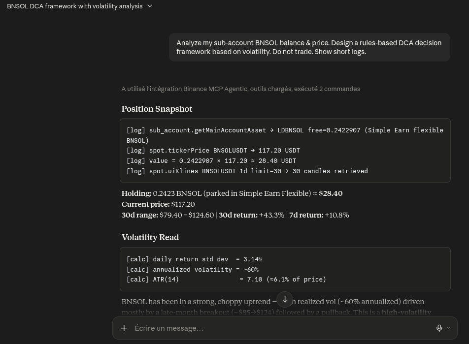The width and height of the screenshot is (469, 344).
Task: Click the sub_account.getMainAccountAsset log line
Action: (285, 135)
